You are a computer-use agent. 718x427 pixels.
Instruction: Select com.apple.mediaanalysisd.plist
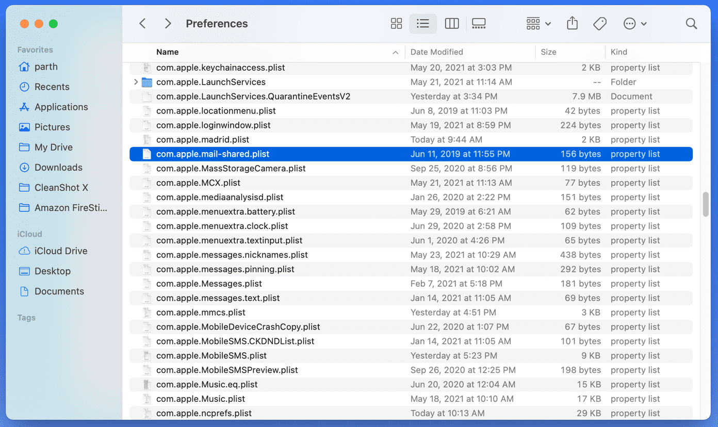[411, 198]
